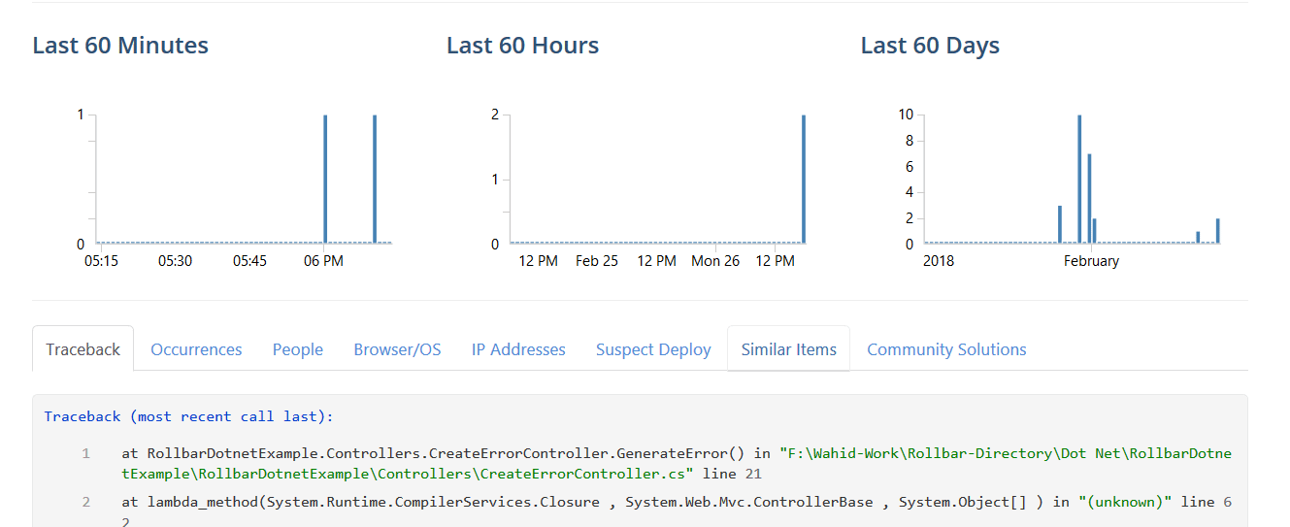Go to the Suspect Deploy tab

(x=653, y=349)
